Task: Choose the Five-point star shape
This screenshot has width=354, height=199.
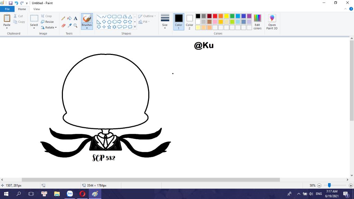Action: click(109, 27)
